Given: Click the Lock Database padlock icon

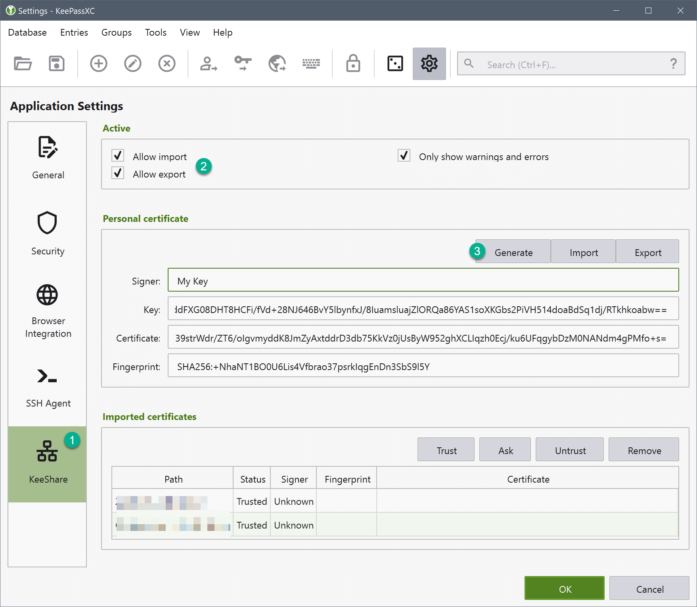Looking at the screenshot, I should pos(353,63).
